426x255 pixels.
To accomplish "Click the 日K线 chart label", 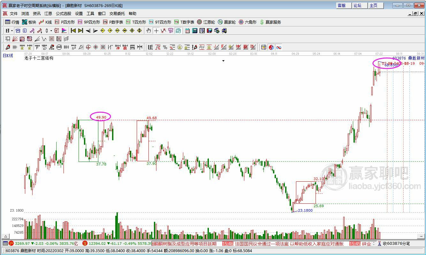I will [x=8, y=56].
